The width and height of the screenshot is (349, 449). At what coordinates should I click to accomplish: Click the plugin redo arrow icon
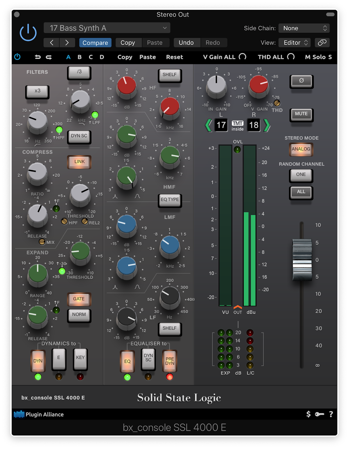49,57
